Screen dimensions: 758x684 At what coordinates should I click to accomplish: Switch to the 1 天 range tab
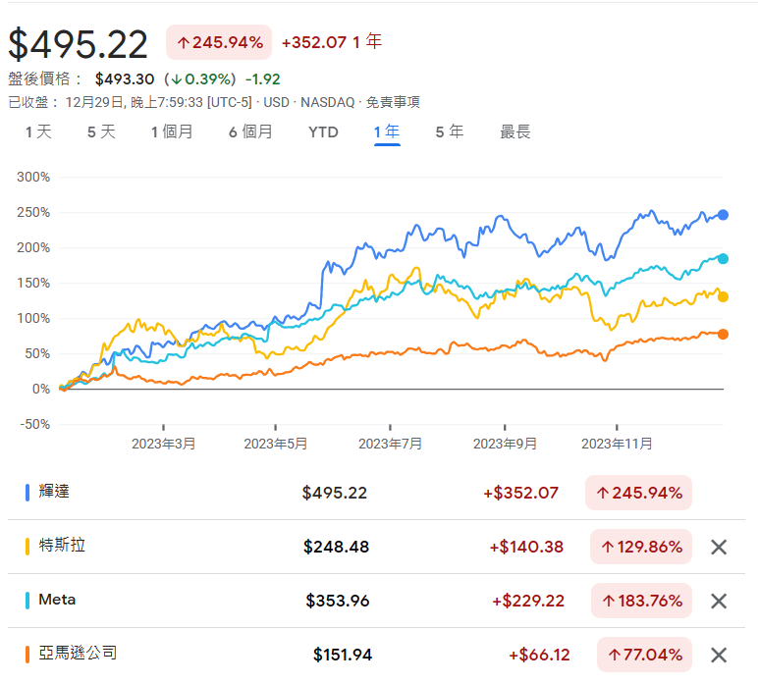coord(38,132)
